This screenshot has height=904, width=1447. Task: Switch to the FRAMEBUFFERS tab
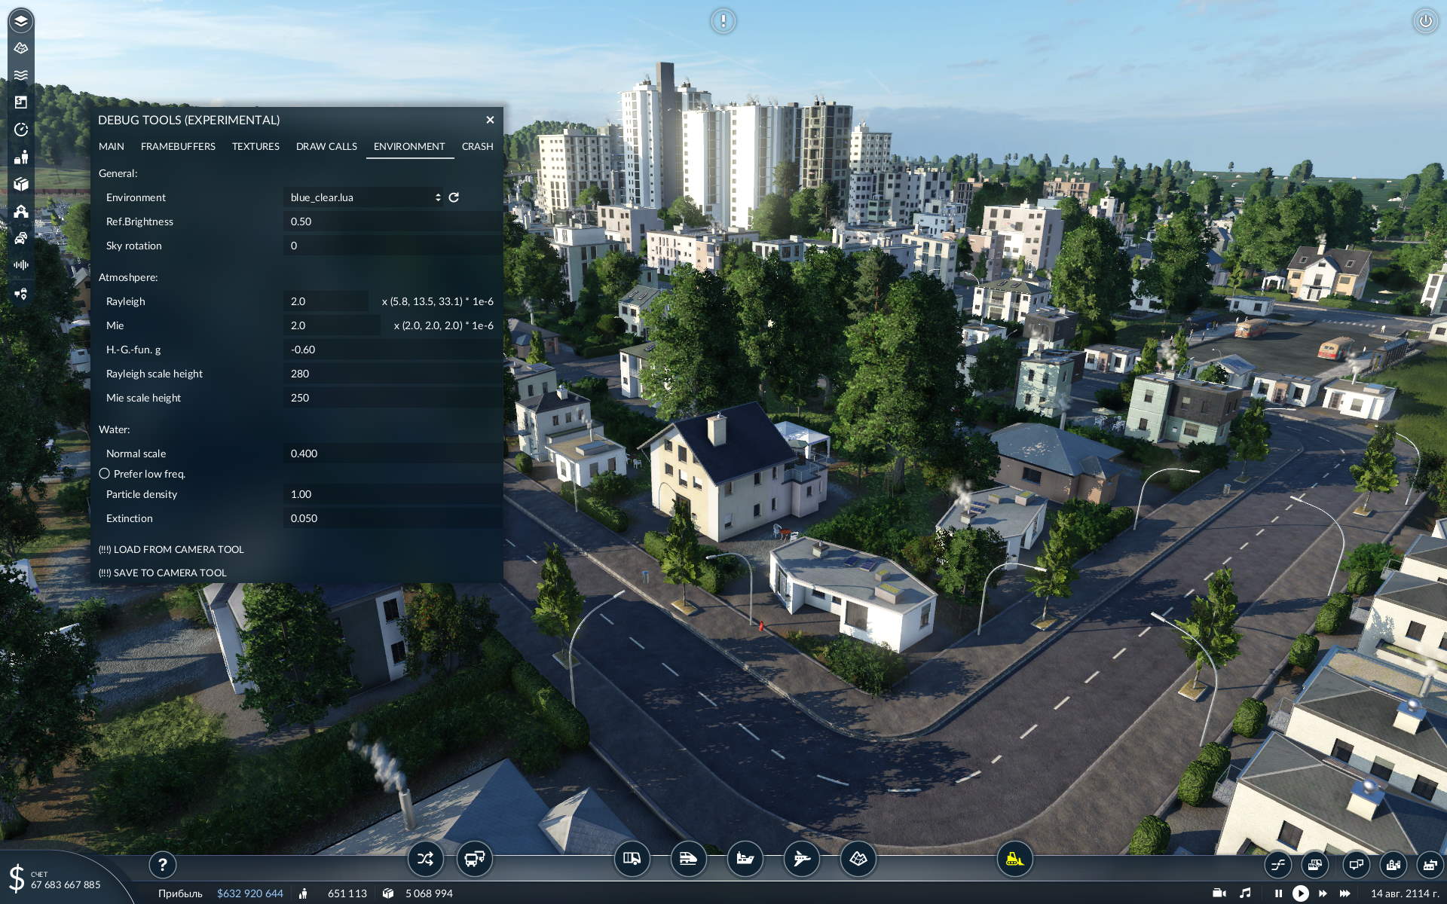(x=178, y=146)
